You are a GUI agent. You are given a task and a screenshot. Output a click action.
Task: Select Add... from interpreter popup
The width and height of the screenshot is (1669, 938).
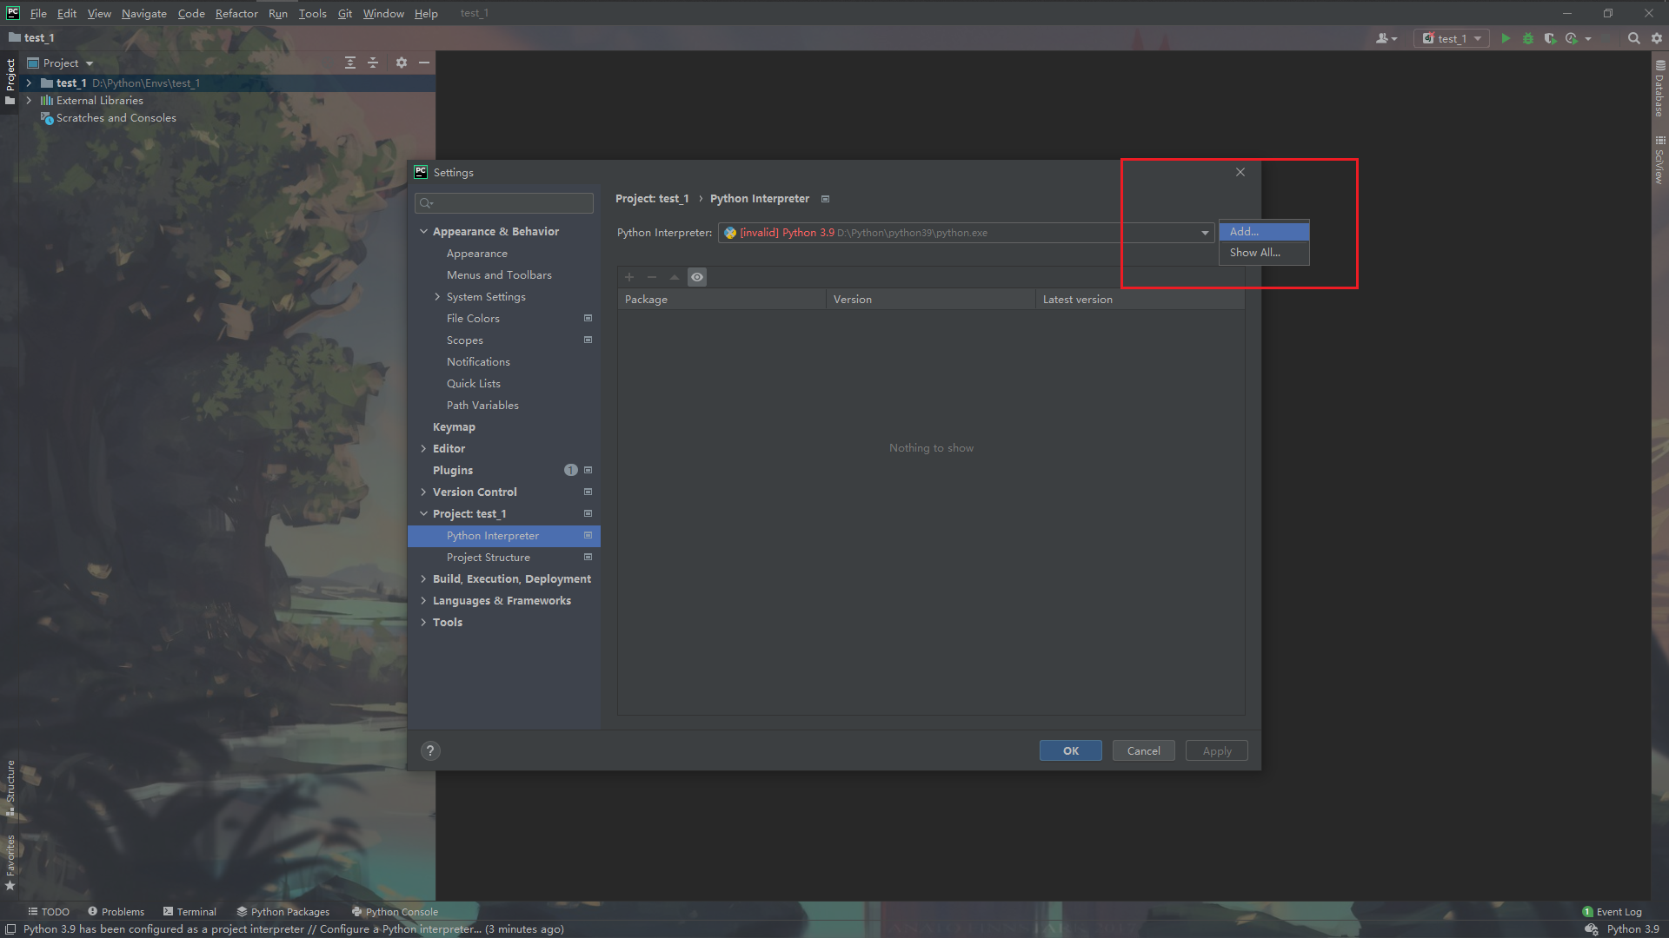click(1263, 232)
